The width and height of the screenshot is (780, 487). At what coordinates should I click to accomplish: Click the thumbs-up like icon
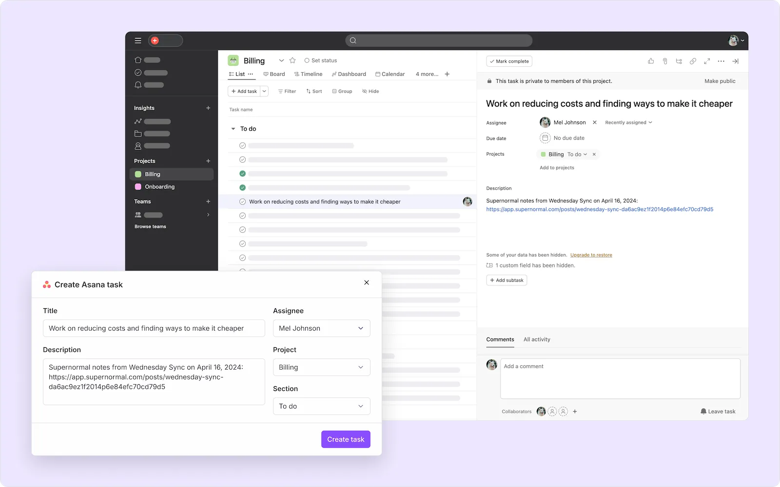coord(651,61)
